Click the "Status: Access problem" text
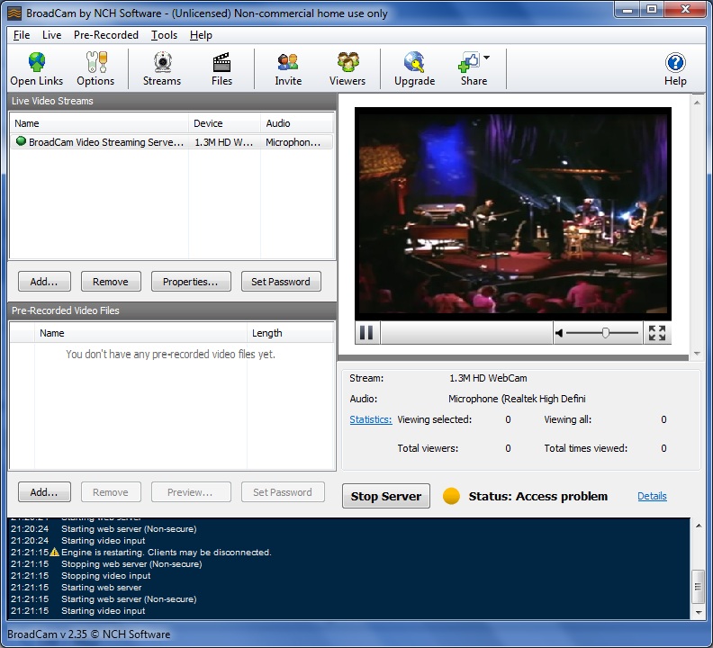Image resolution: width=713 pixels, height=648 pixels. click(538, 496)
